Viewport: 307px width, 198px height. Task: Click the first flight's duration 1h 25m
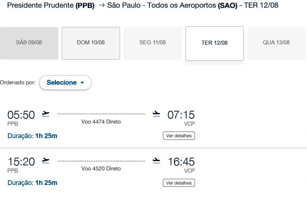click(x=46, y=136)
